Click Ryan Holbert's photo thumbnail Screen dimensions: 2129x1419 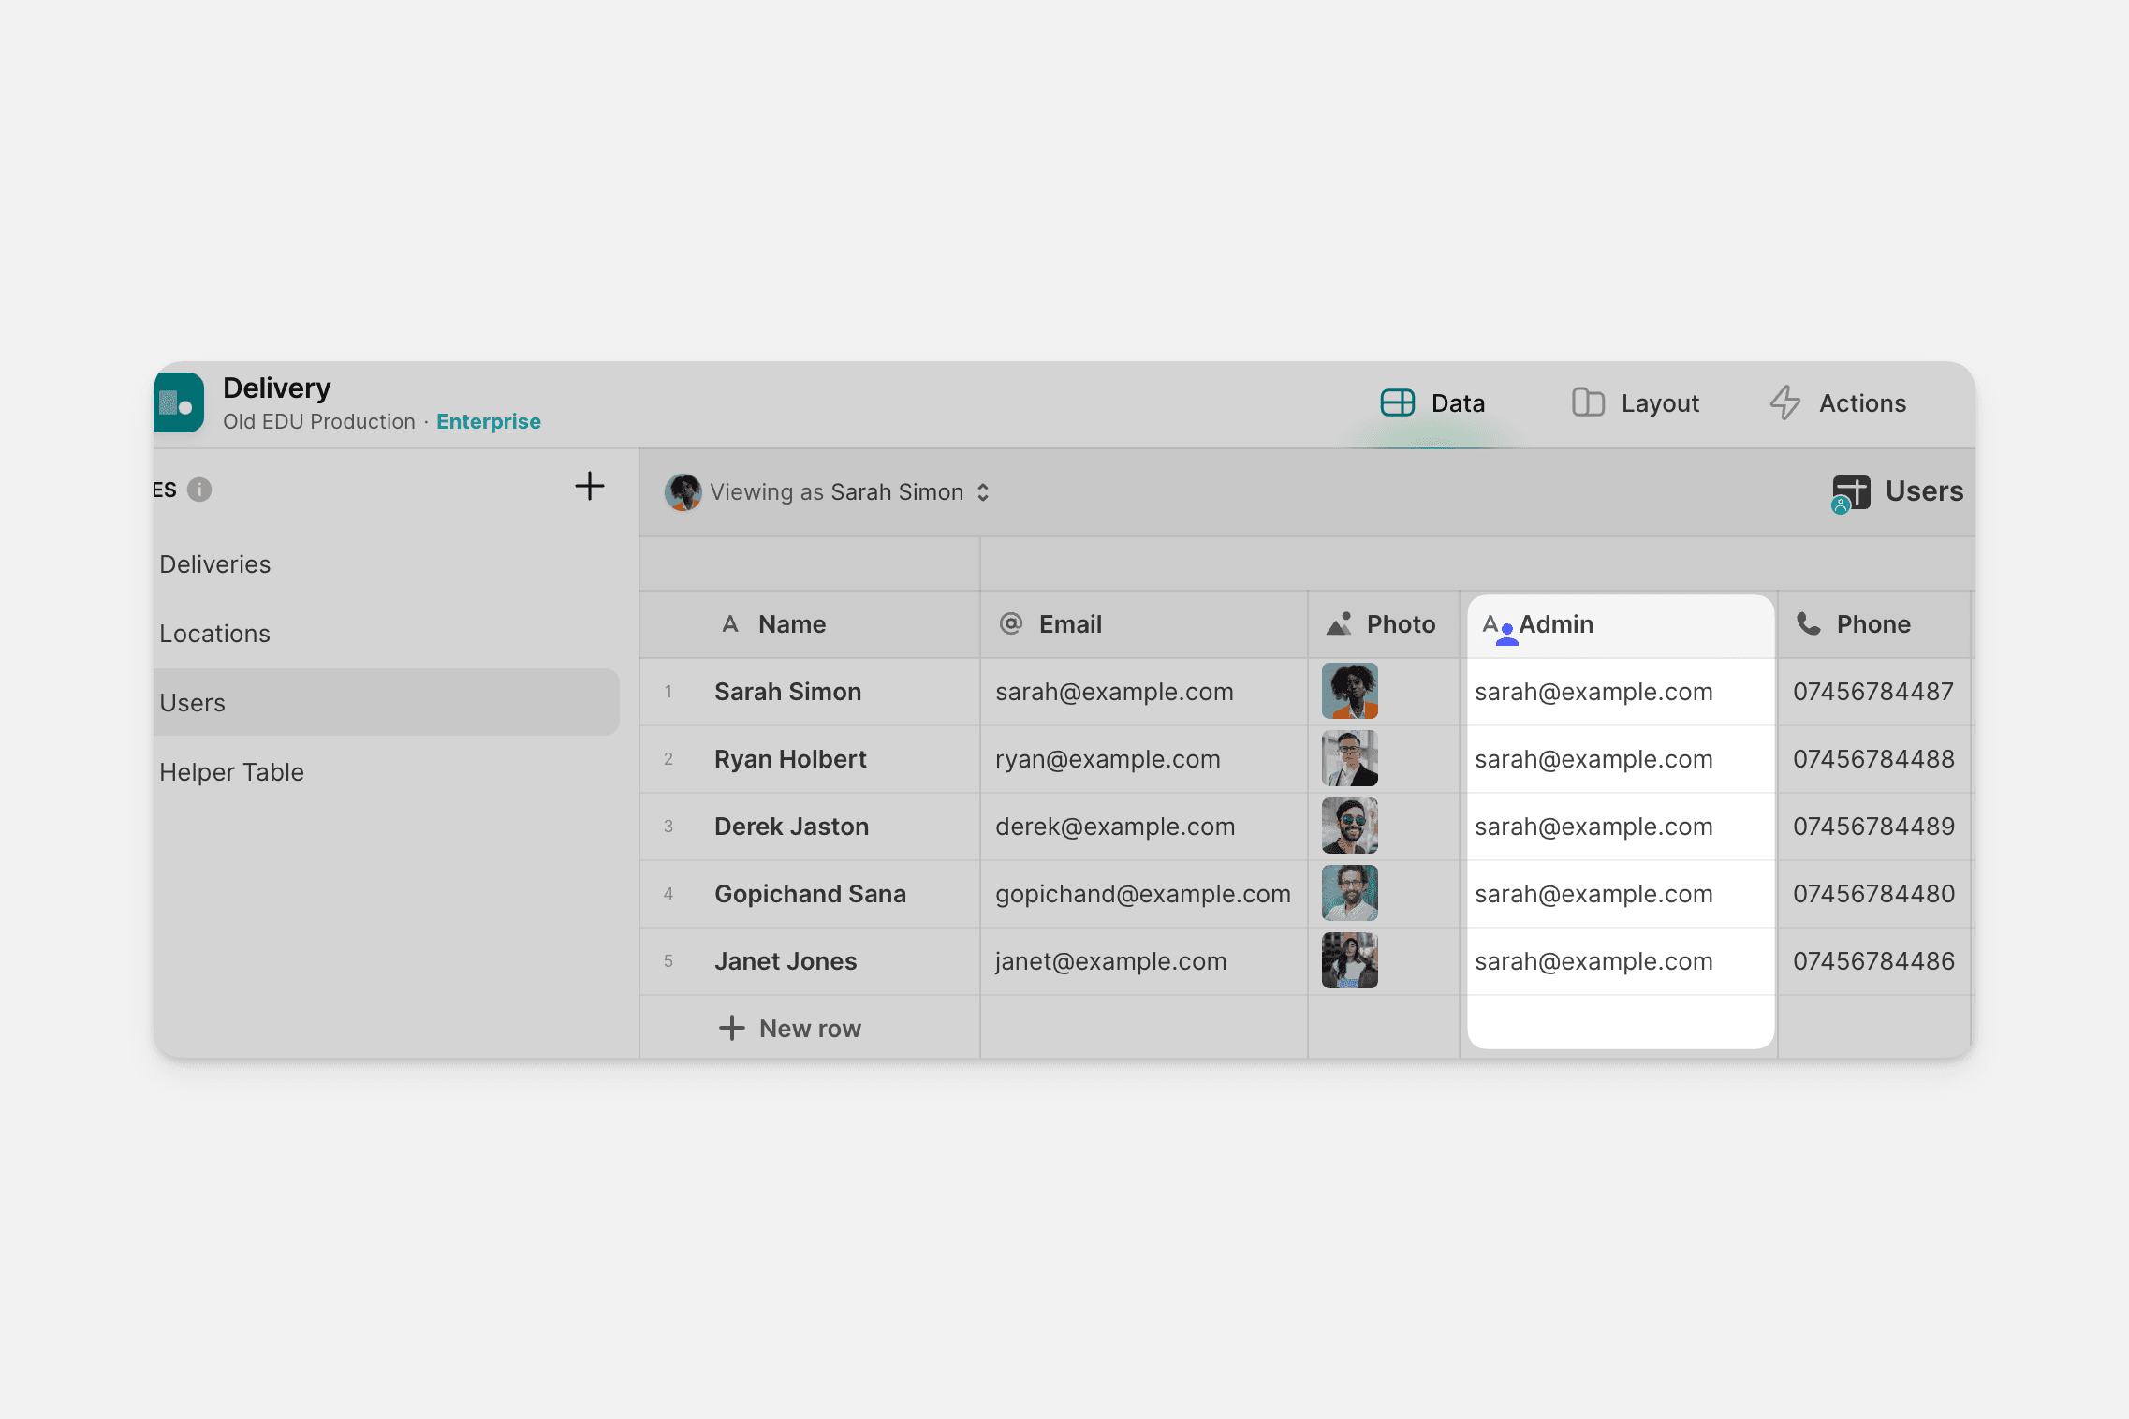[1349, 759]
